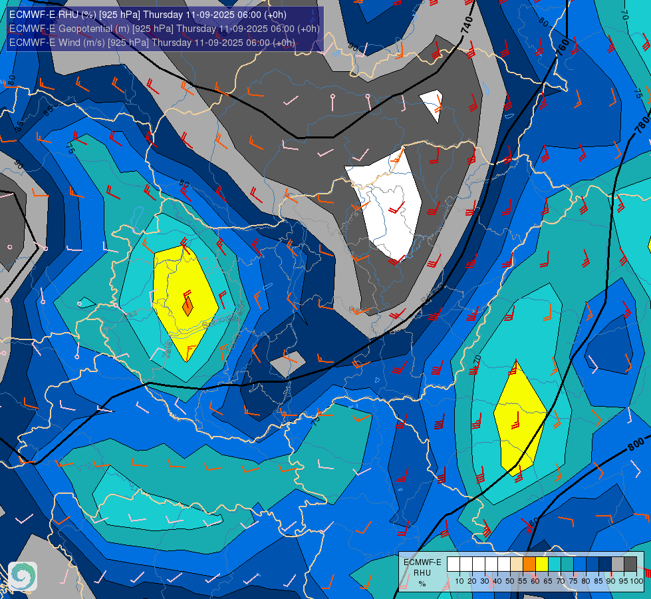
Task: Click the 740 geopotential contour label
Action: tap(467, 25)
